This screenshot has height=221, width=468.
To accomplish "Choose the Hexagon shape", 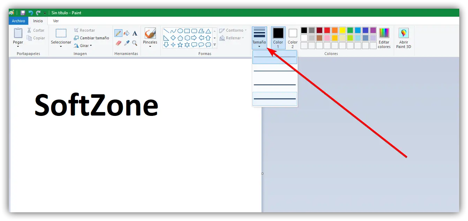I will coord(187,38).
